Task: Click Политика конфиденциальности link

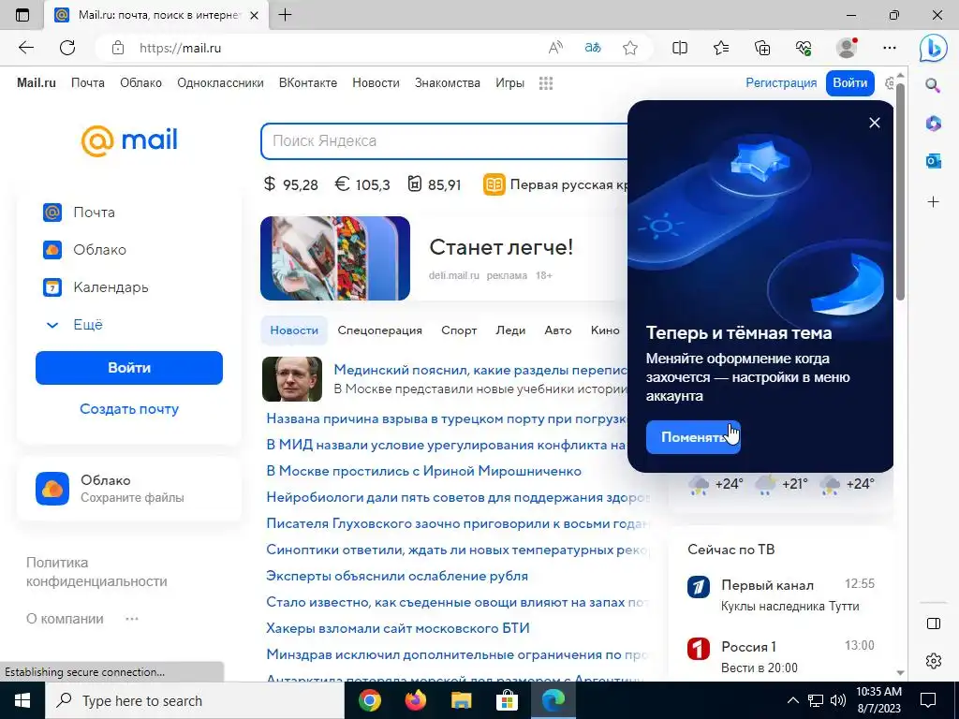Action: click(96, 572)
